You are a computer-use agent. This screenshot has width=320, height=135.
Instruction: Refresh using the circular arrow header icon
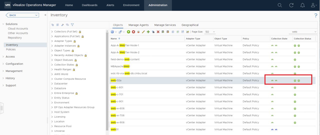[x=291, y=5]
